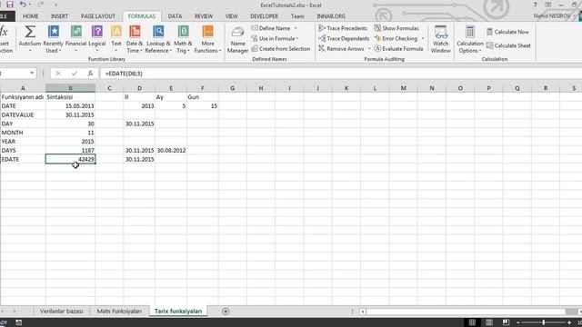Open the PAGE LAYOUT ribbon tab
Image resolution: width=582 pixels, height=327 pixels.
click(x=98, y=16)
